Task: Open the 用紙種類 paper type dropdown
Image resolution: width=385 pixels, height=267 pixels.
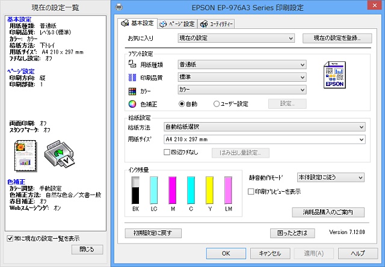Action: [x=242, y=64]
